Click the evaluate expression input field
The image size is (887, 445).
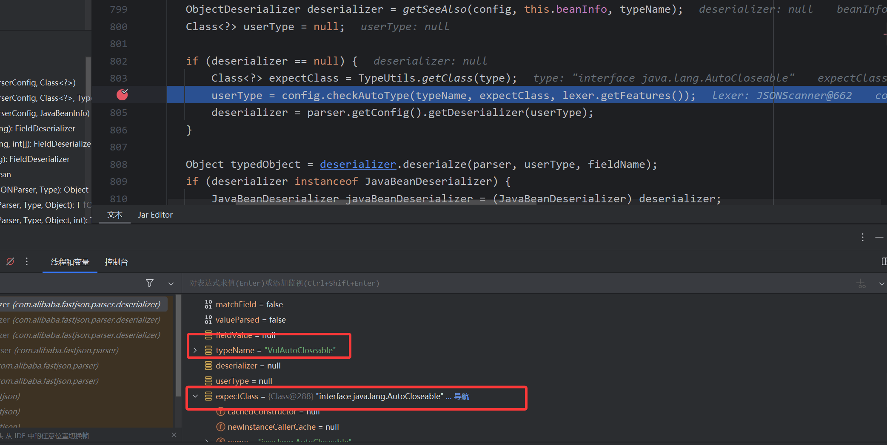[511, 283]
